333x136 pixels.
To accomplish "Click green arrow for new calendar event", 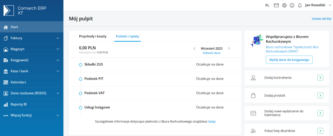I will point(320,113).
